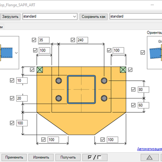Screen dimensions: 162x162
Task: Click the Получить button
Action: (x=68, y=157)
